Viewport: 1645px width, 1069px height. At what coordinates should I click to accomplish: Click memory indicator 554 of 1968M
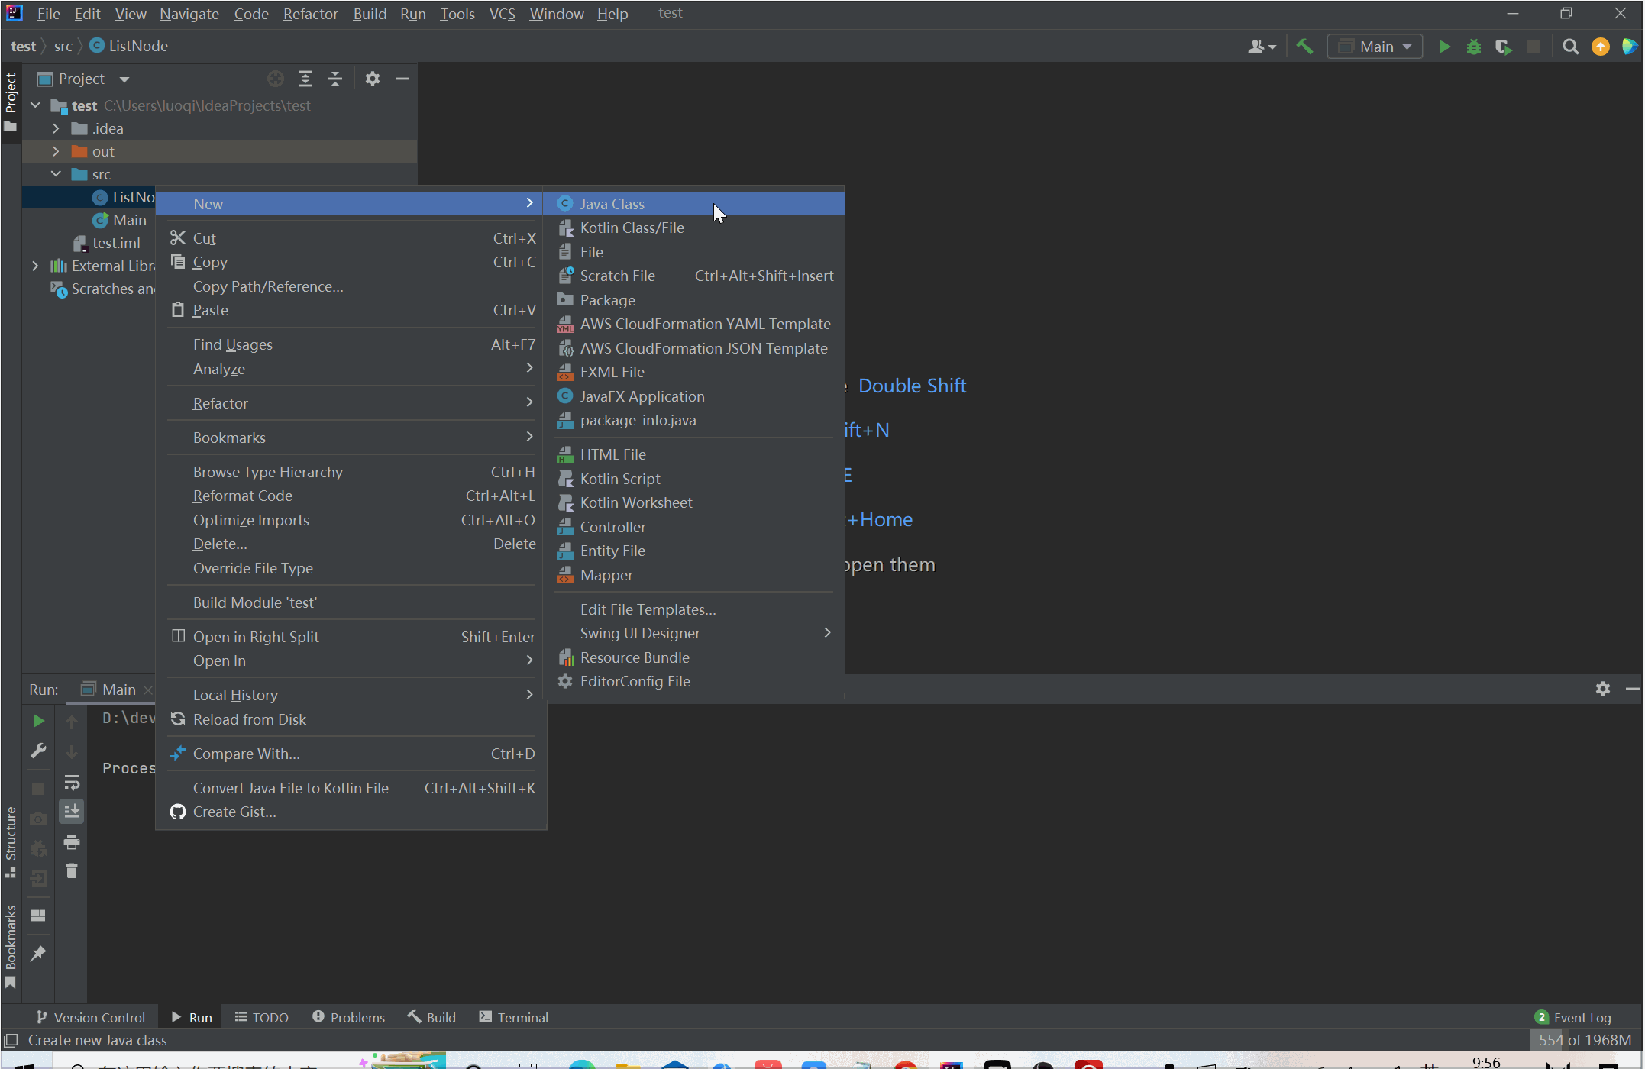[x=1584, y=1040]
